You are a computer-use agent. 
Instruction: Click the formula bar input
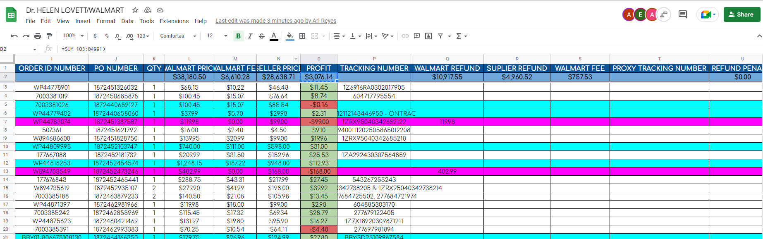click(409, 49)
